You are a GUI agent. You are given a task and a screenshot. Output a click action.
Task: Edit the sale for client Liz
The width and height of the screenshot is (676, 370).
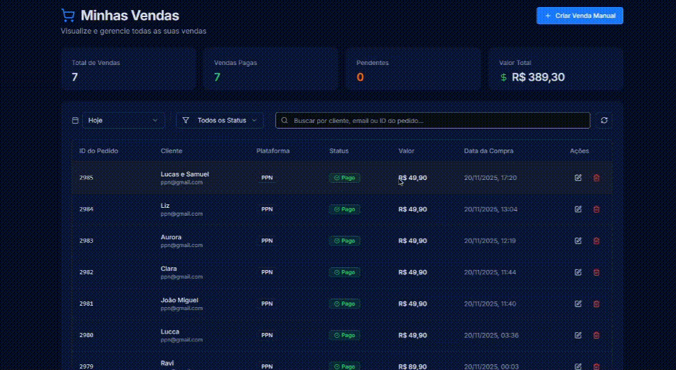coord(578,209)
